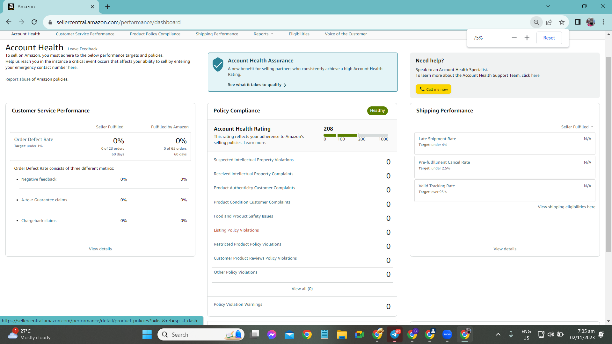The height and width of the screenshot is (344, 612).
Task: Open the Listing Policy Violations link
Action: click(236, 230)
